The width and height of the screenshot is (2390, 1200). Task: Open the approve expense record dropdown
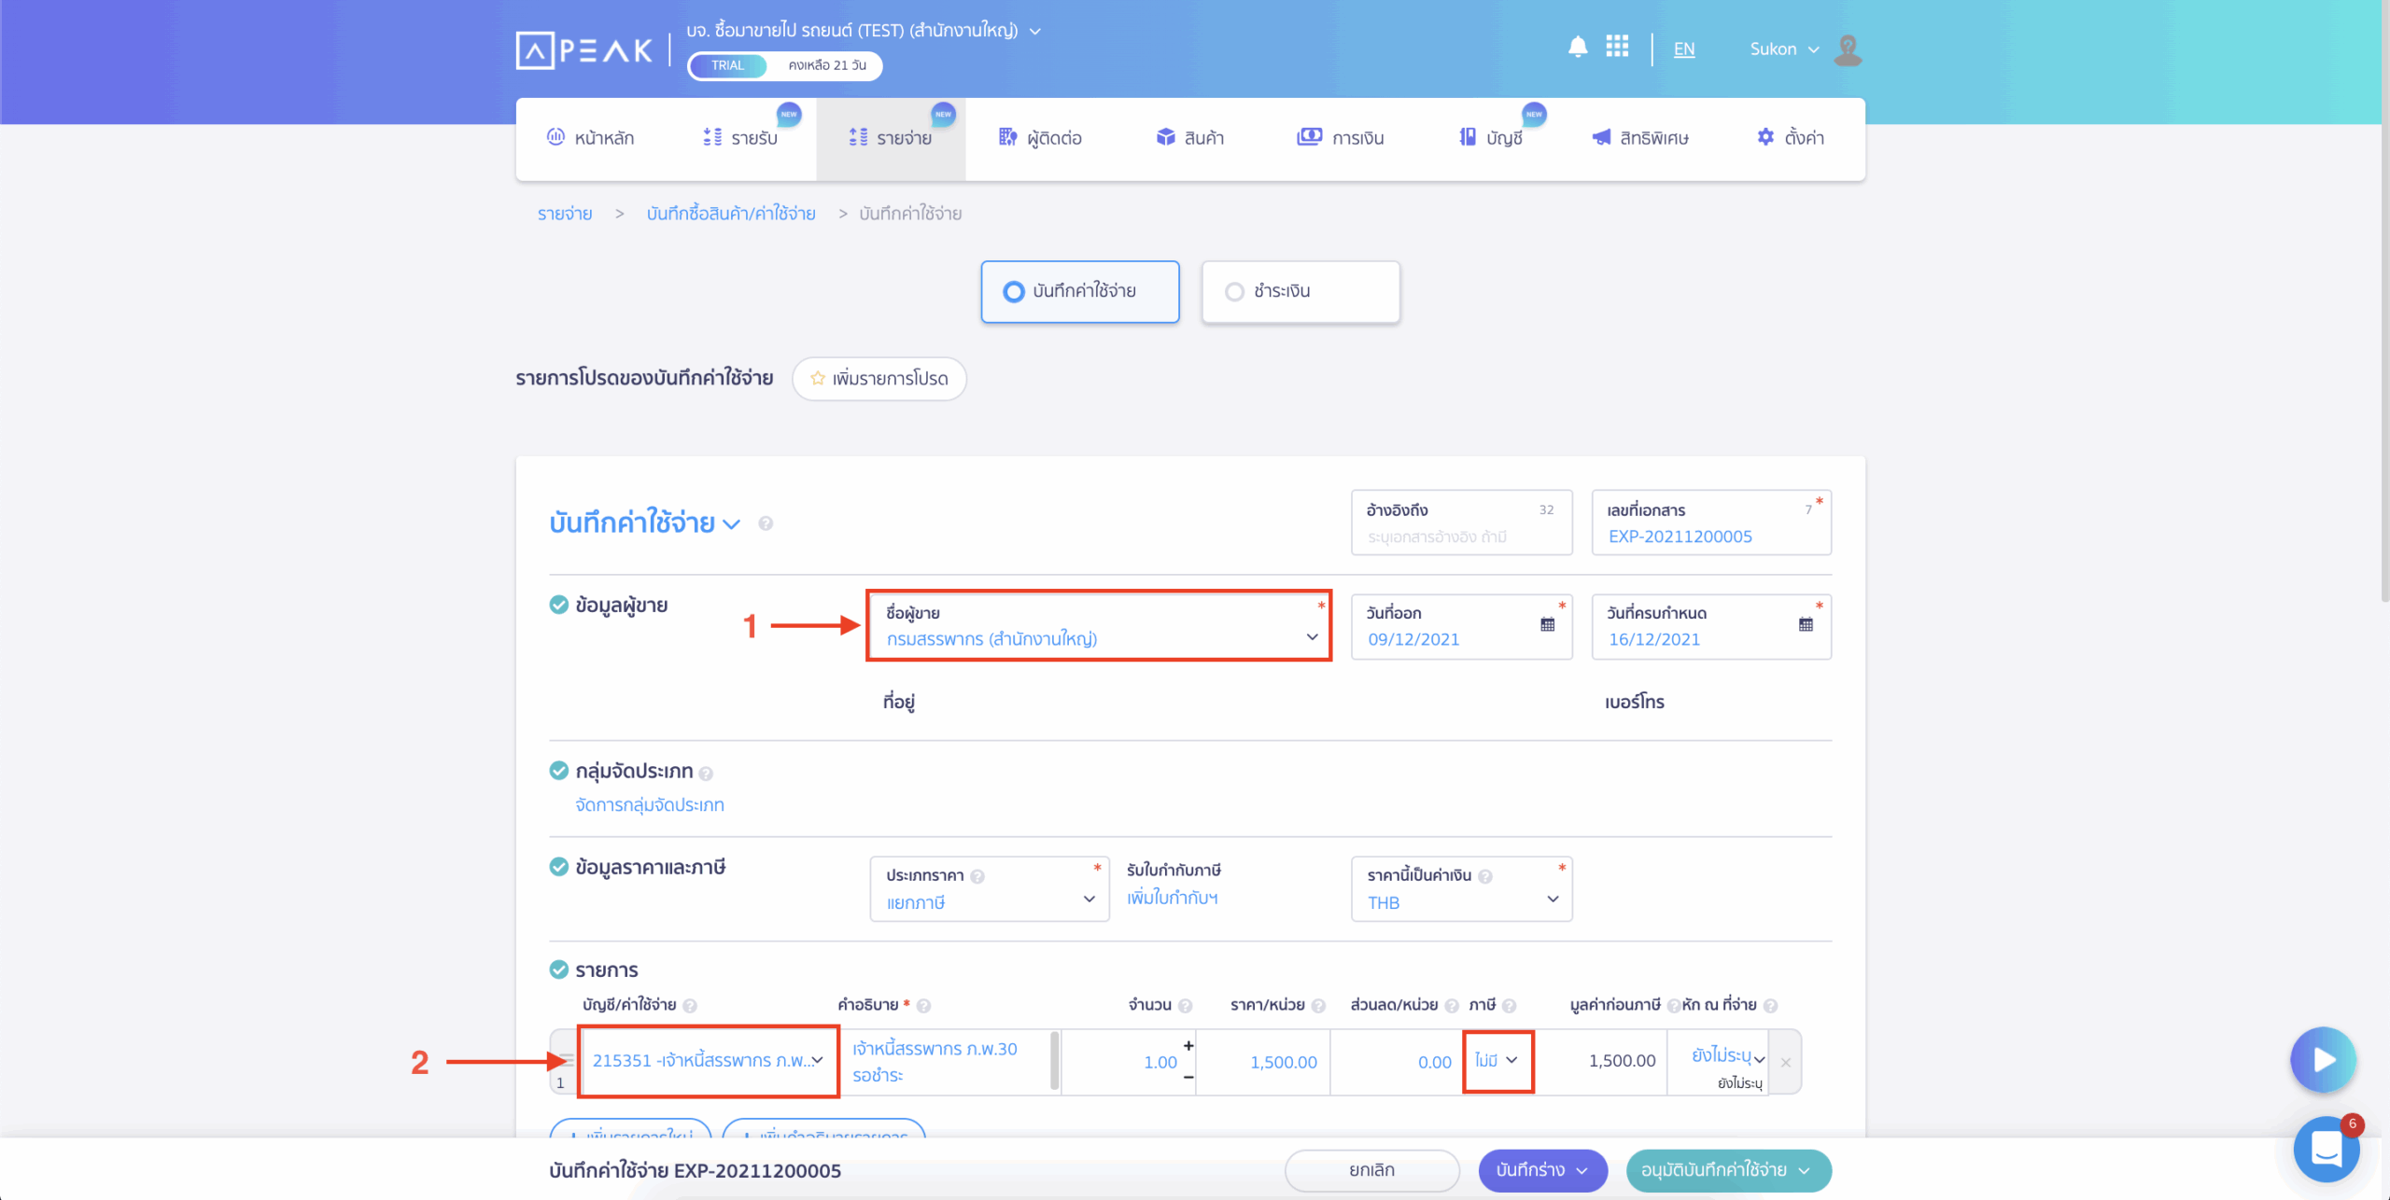tap(1728, 1171)
